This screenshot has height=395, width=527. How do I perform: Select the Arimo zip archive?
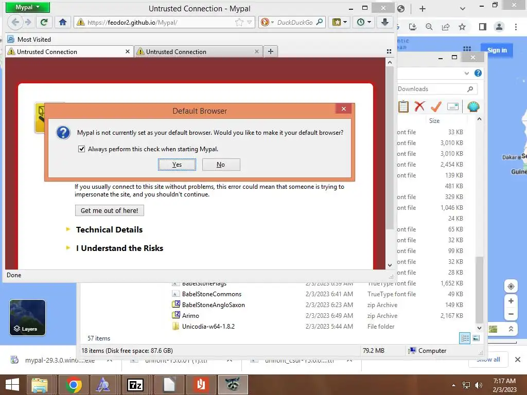coord(190,315)
